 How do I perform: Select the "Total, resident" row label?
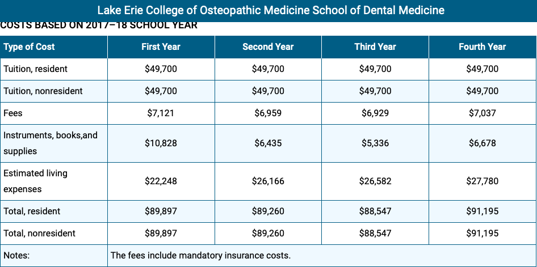click(x=32, y=211)
